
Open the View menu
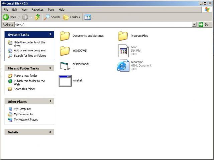click(x=24, y=10)
